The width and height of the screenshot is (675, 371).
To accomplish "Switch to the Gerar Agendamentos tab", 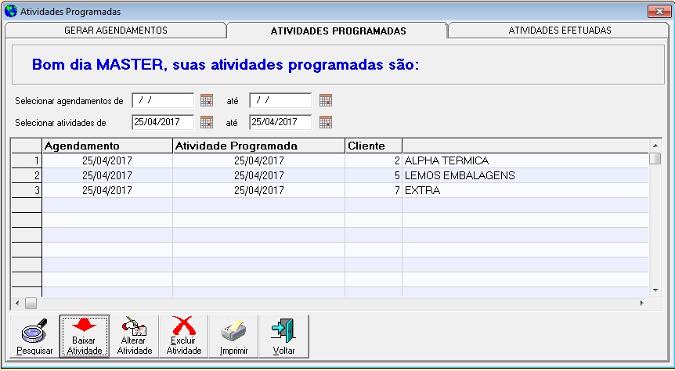I will (116, 31).
